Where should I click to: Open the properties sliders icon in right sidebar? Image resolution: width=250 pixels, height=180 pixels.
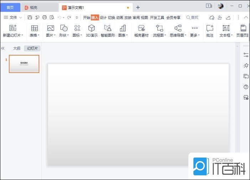(x=246, y=55)
